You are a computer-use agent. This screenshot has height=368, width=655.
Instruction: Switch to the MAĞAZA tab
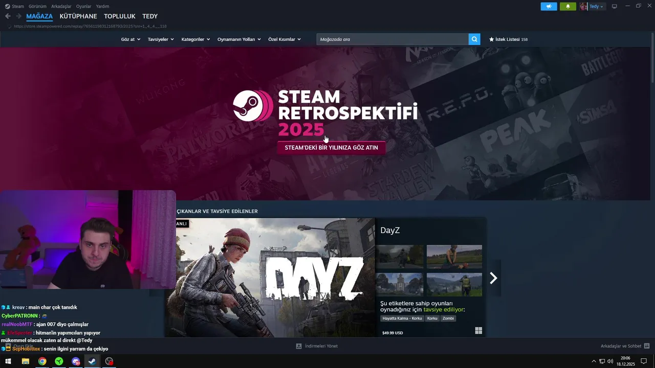pyautogui.click(x=39, y=16)
